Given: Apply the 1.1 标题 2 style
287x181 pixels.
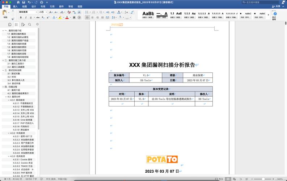Looking at the screenshot, I should pos(176,14).
